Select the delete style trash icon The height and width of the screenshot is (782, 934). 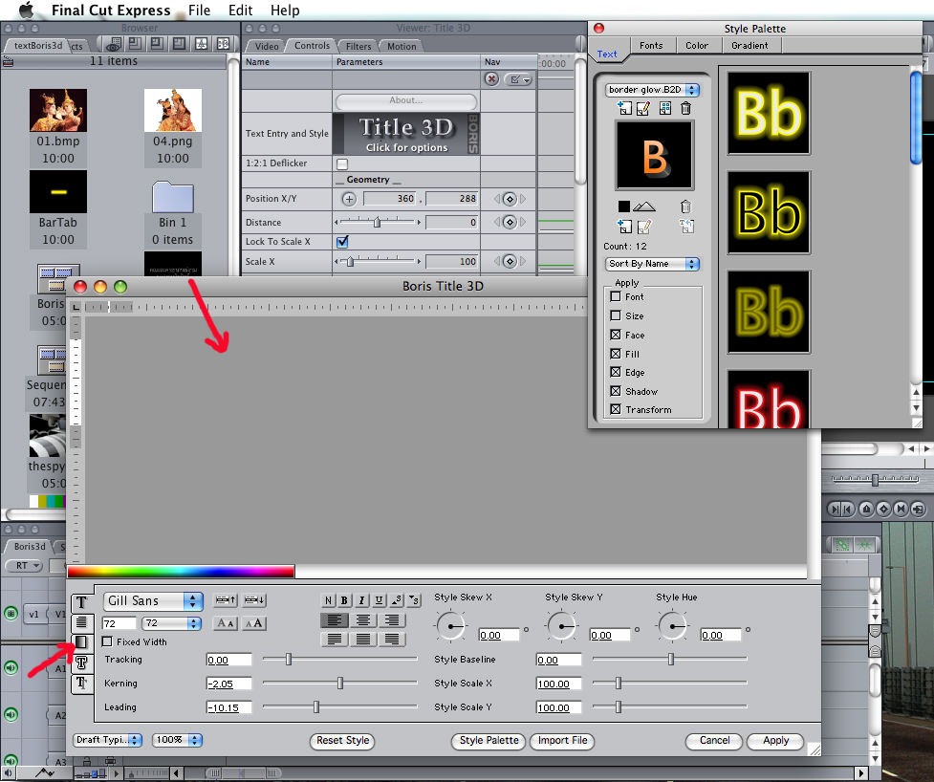pyautogui.click(x=685, y=107)
